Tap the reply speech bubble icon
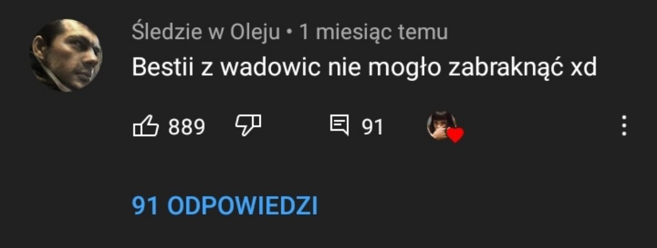This screenshot has width=657, height=248. pos(339,126)
